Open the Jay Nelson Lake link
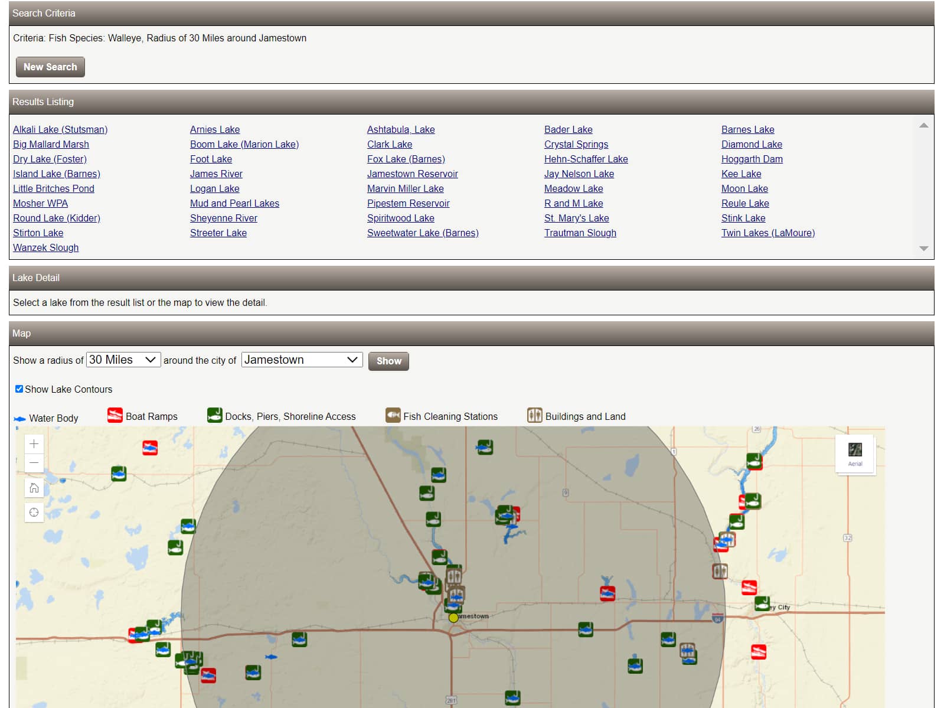 579,174
